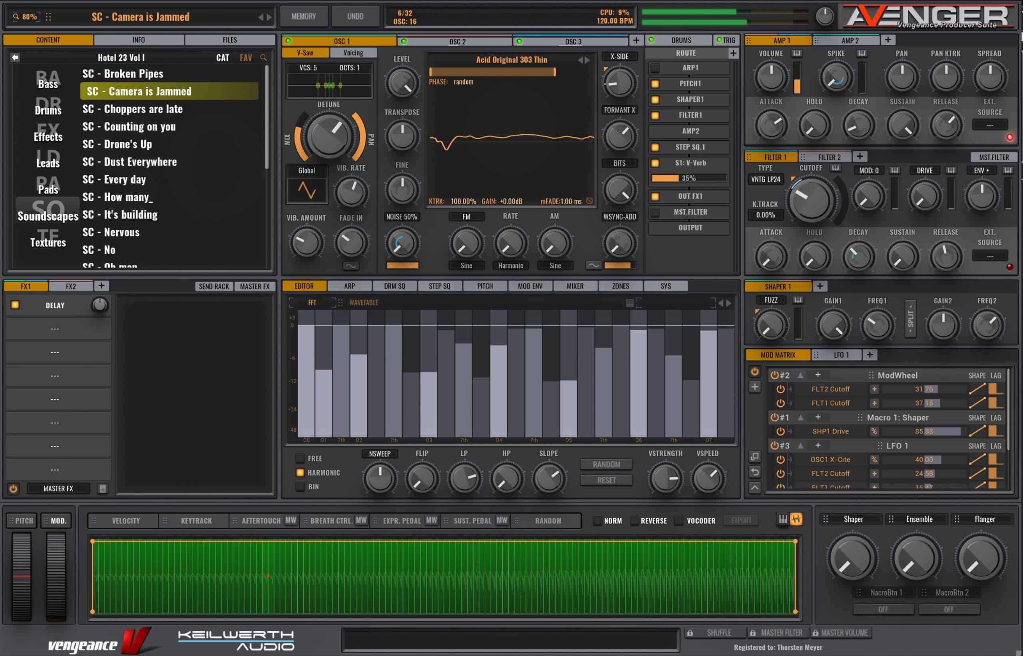The width and height of the screenshot is (1023, 656).
Task: Add new modulator tab next to LFO 1
Action: (x=870, y=355)
